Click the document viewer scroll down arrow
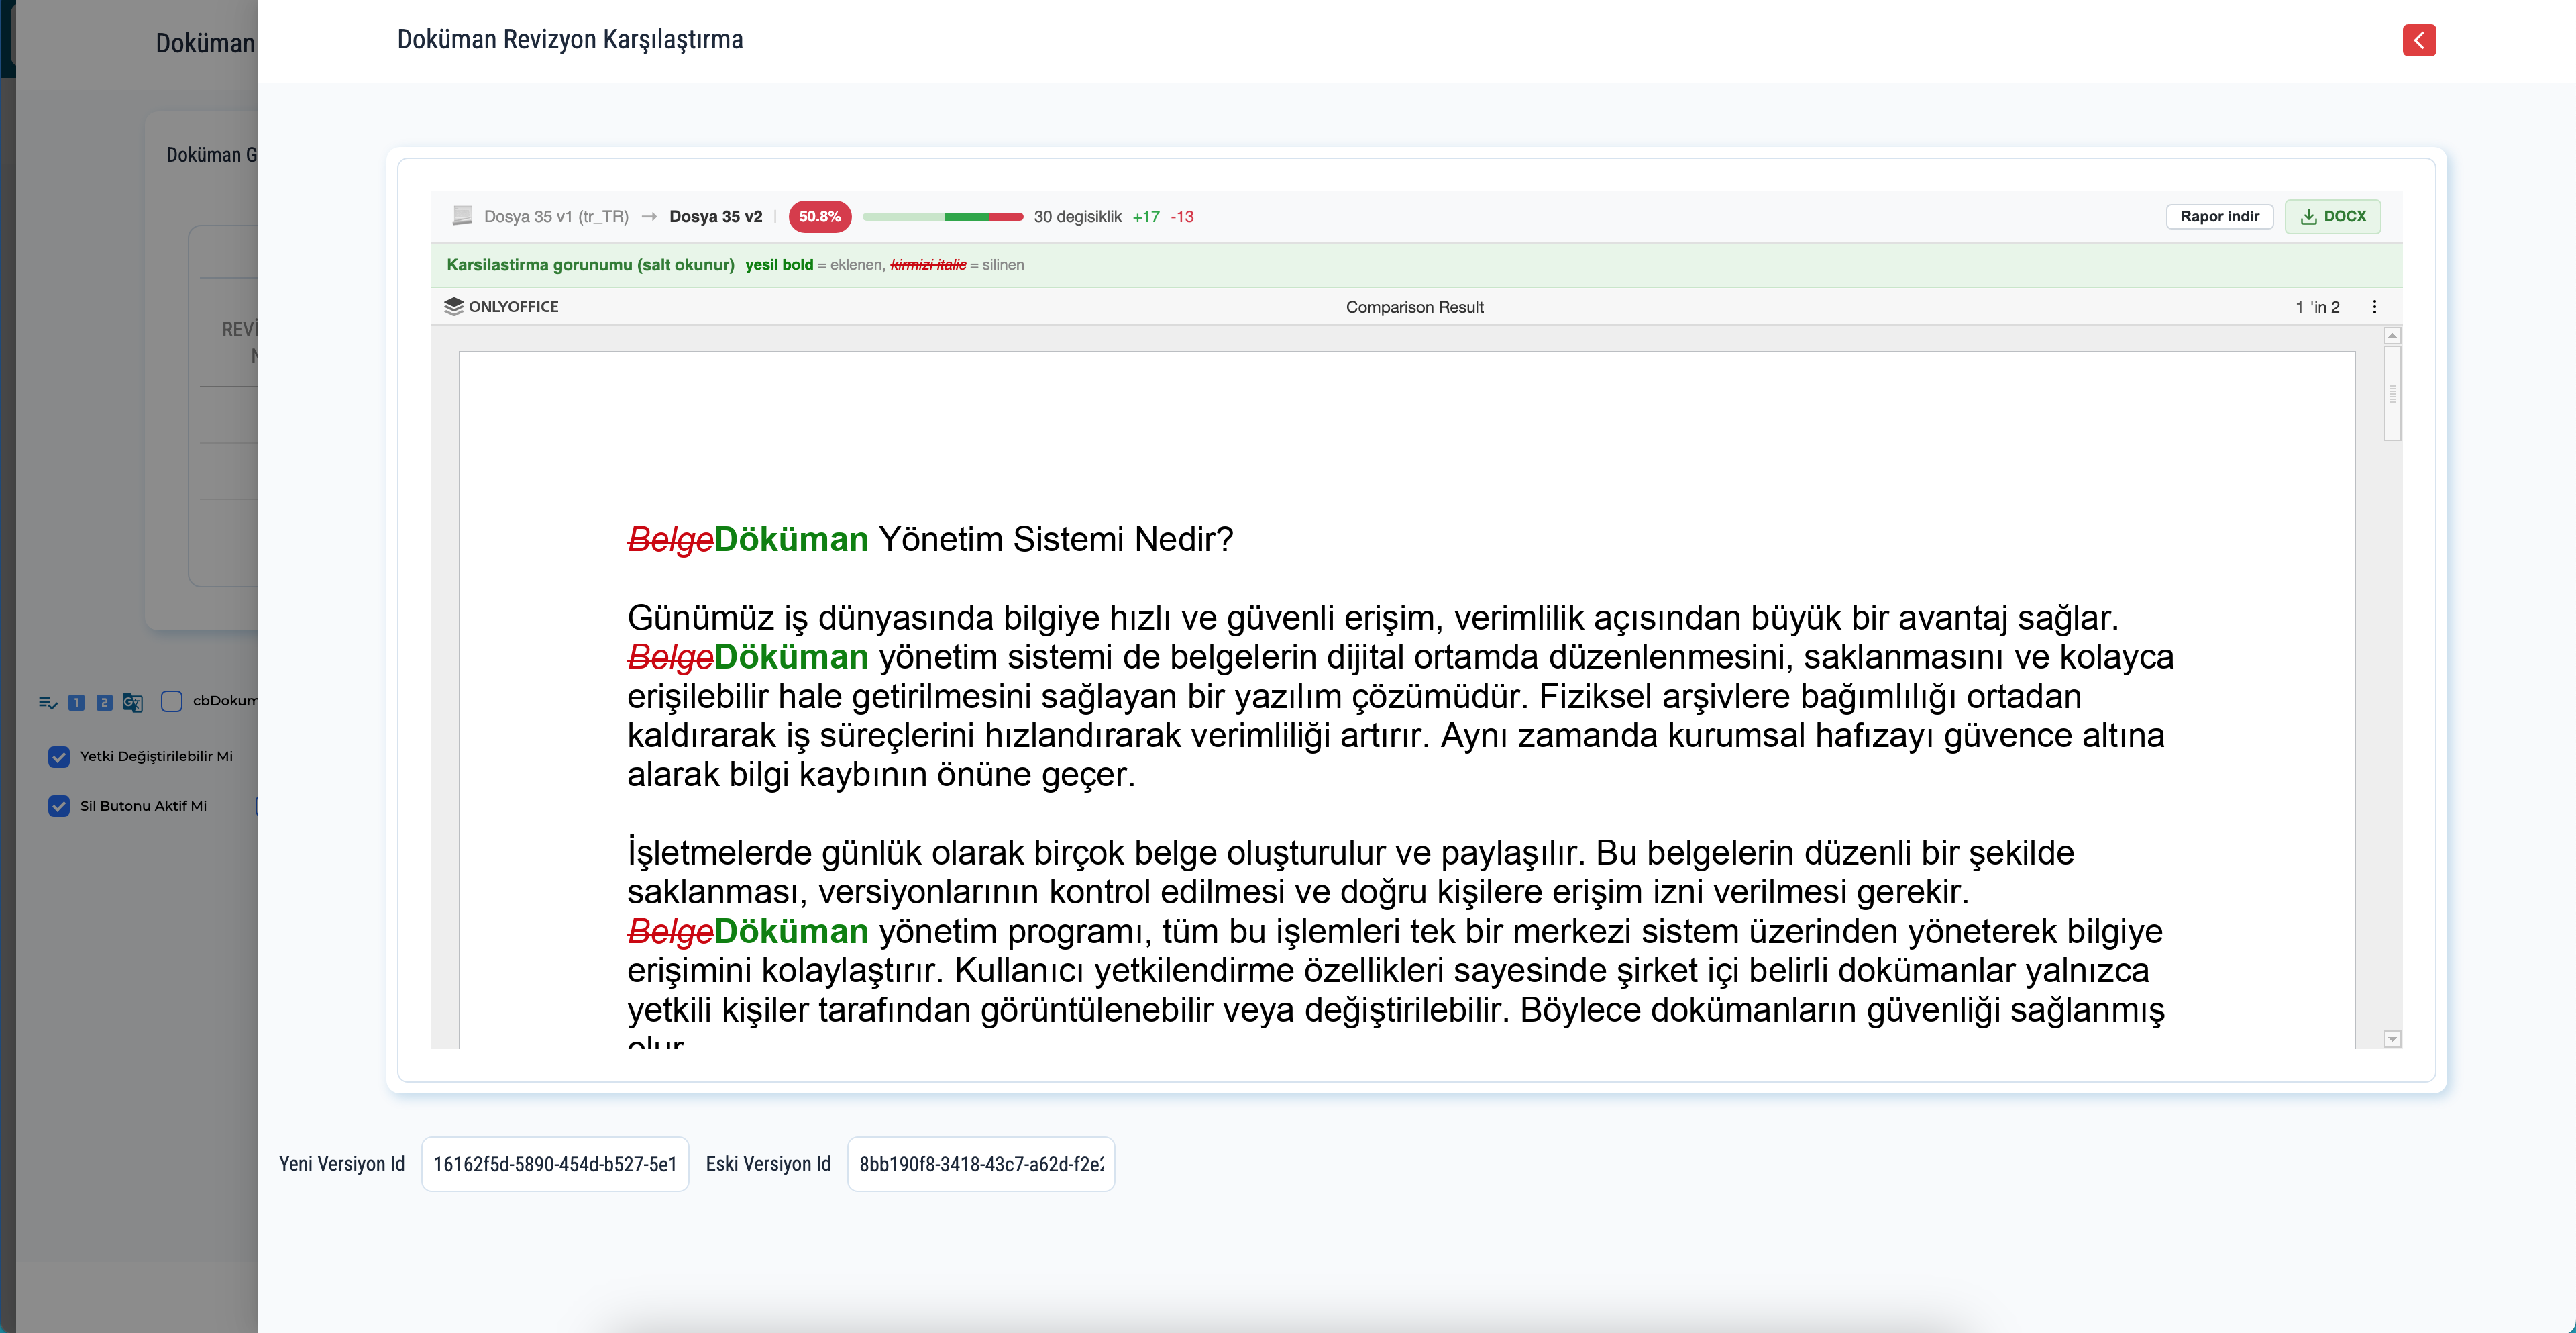 [x=2392, y=1039]
